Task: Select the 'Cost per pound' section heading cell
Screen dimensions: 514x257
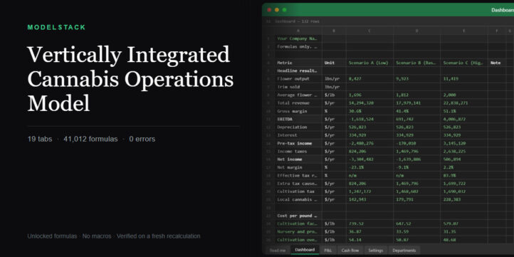Action: [298, 216]
